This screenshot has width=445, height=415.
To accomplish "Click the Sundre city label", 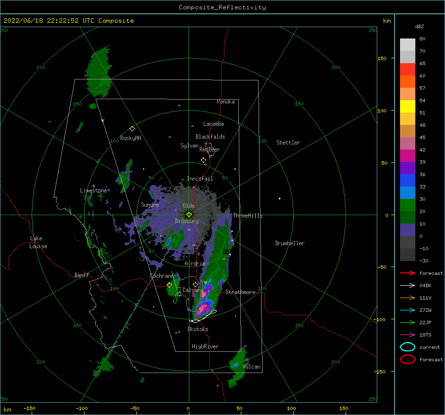I will click(x=150, y=204).
